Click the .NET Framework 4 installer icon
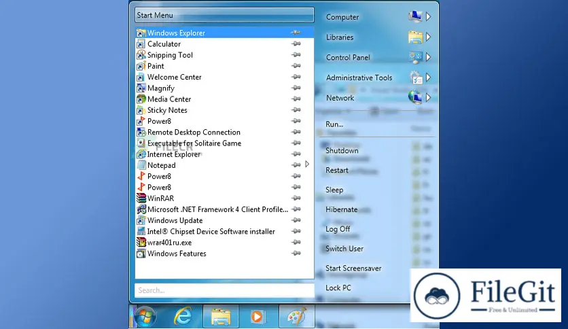 click(141, 209)
